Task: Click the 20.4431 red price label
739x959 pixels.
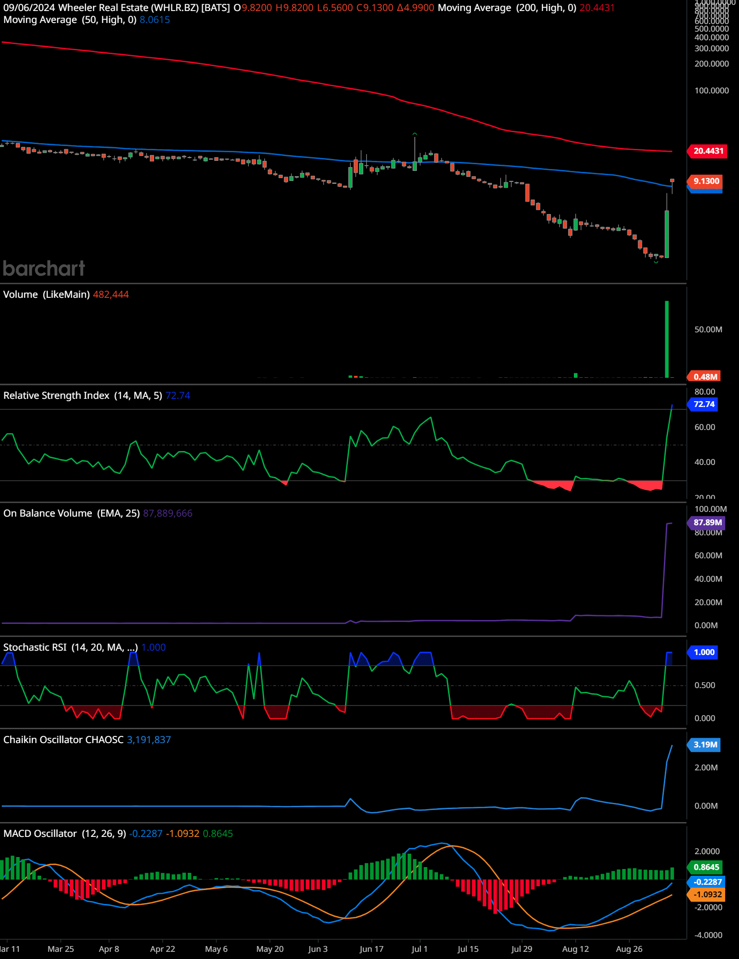Action: [708, 151]
